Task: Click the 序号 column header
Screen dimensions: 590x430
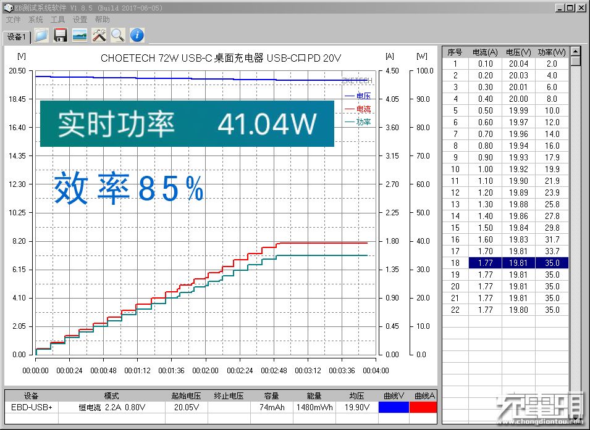Action: click(x=455, y=52)
